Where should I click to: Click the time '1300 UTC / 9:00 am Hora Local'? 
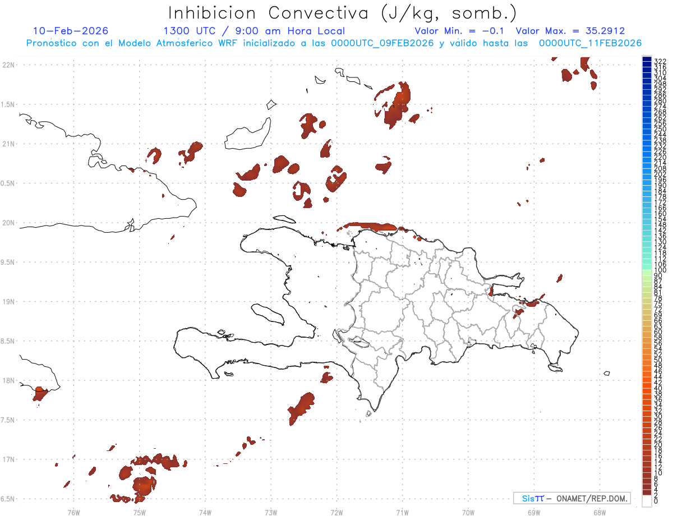pos(254,31)
